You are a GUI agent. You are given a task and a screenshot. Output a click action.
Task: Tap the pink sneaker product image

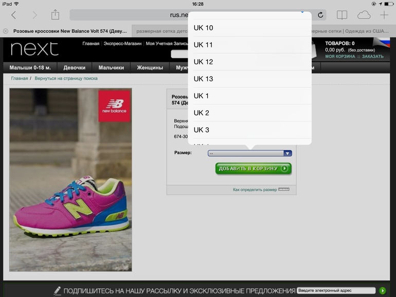coord(70,180)
